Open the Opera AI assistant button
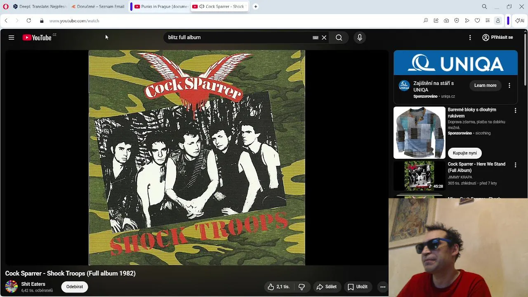 coord(520,21)
